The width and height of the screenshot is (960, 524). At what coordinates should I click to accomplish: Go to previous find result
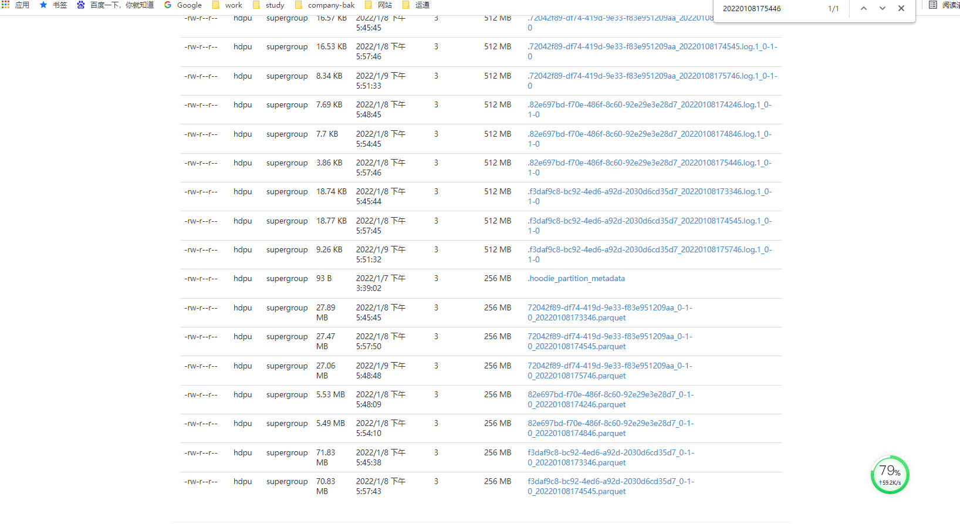point(864,8)
